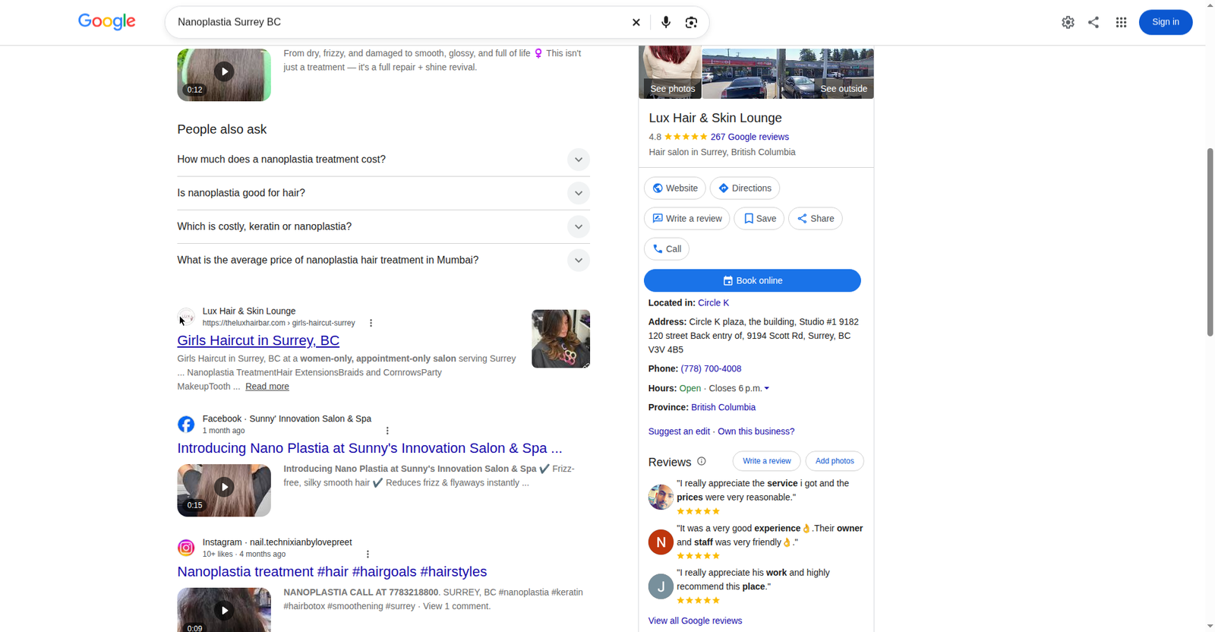1215x632 pixels.
Task: Play the 0:09 Nanoplastia Instagram video
Action: (224, 610)
